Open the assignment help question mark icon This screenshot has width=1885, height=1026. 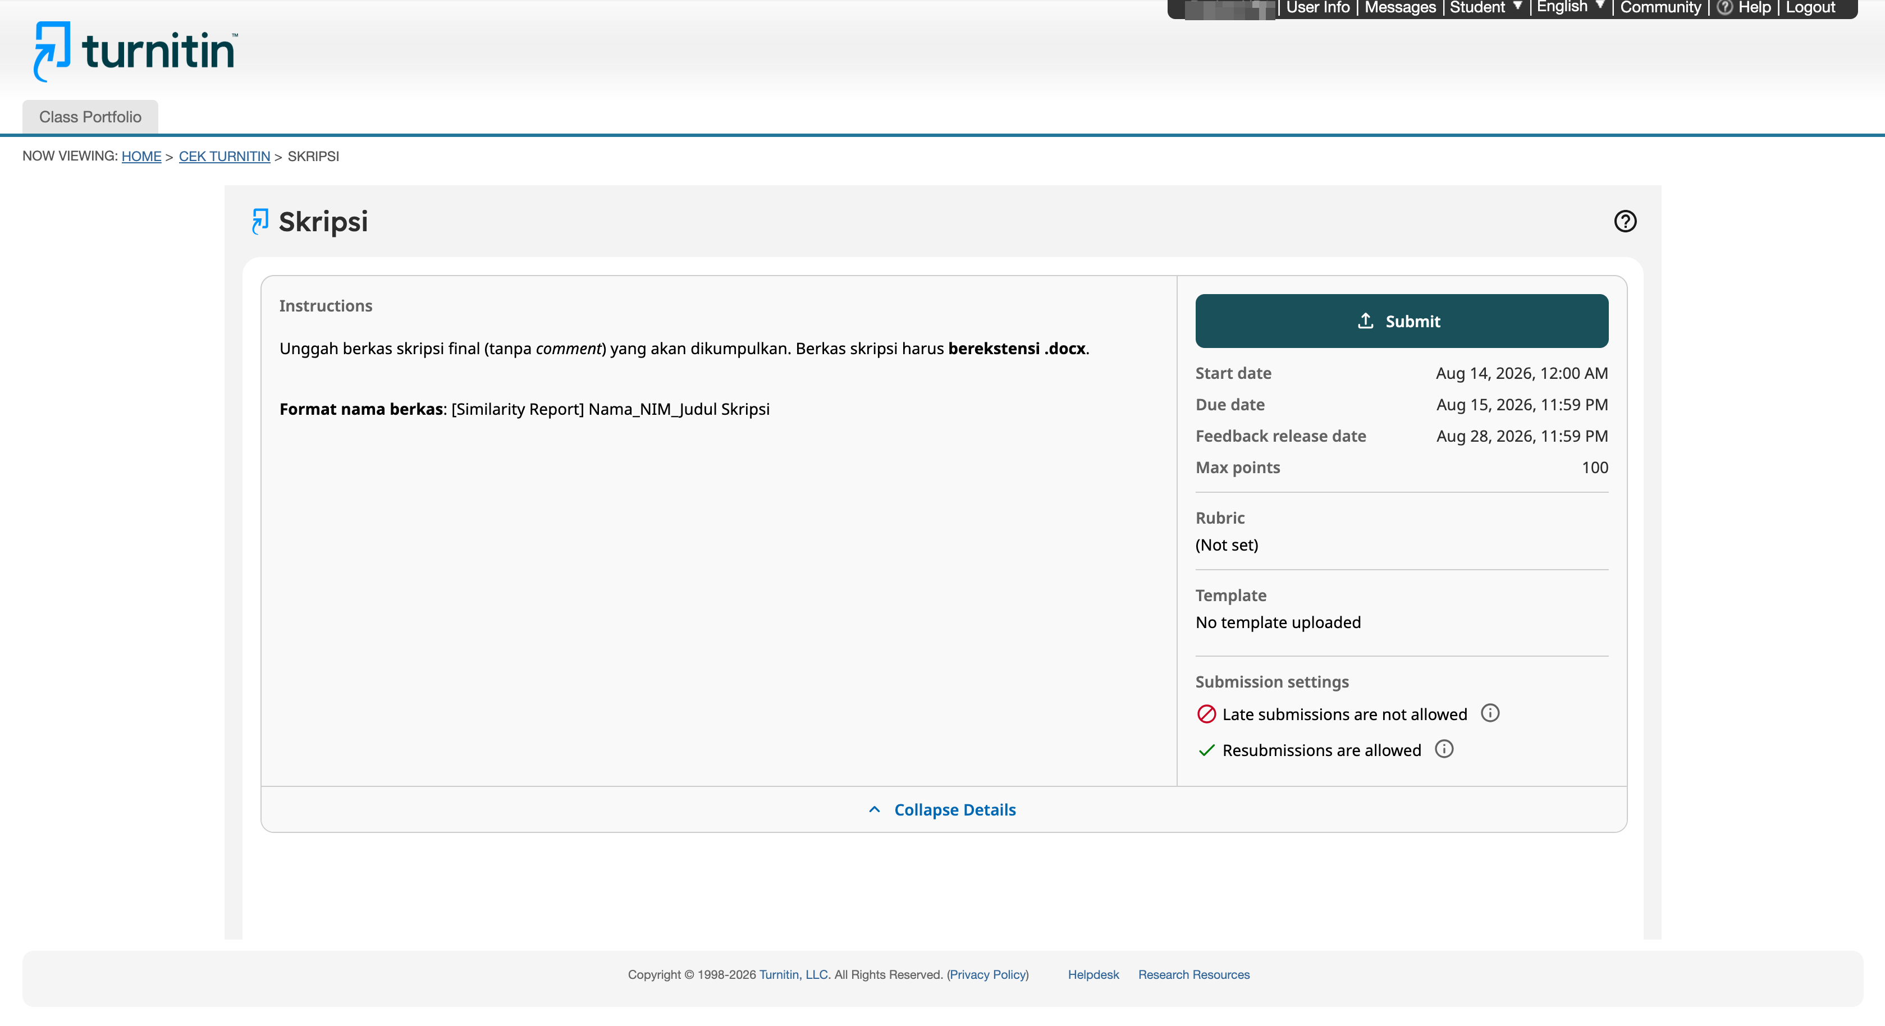point(1625,221)
